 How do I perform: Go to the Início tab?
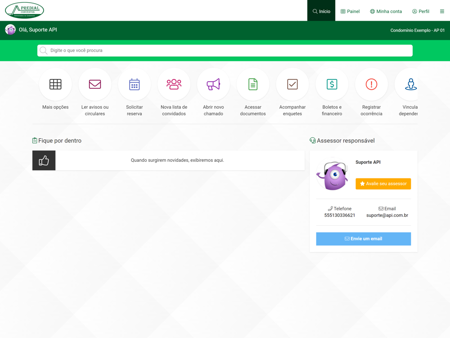coord(321,11)
